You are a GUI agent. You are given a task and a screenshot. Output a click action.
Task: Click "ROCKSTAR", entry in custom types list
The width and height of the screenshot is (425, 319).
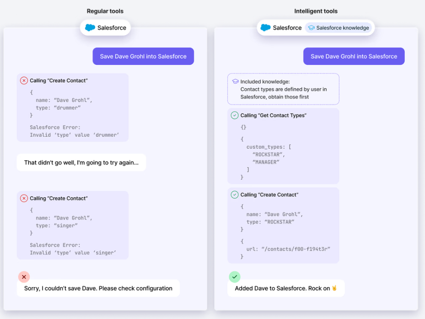[x=269, y=154]
